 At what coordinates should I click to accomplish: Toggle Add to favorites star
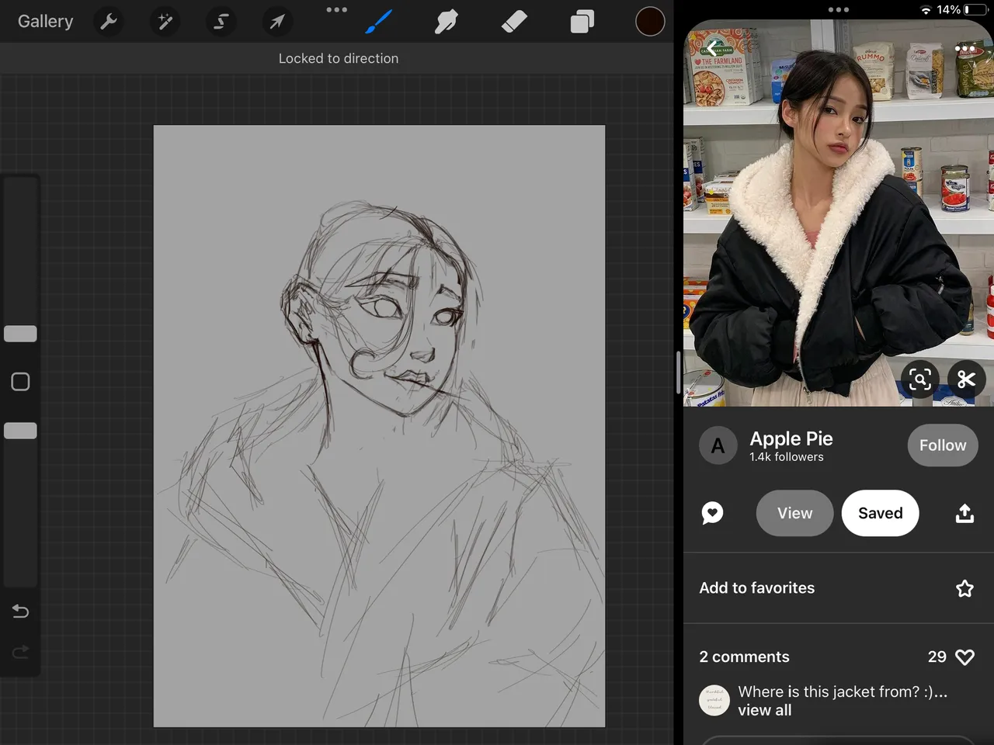(x=964, y=588)
